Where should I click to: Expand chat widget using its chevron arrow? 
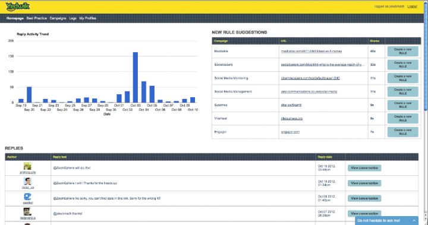tap(414, 221)
